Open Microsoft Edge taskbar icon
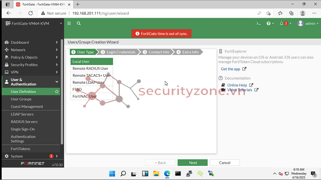This screenshot has height=180, width=321. [x=167, y=174]
